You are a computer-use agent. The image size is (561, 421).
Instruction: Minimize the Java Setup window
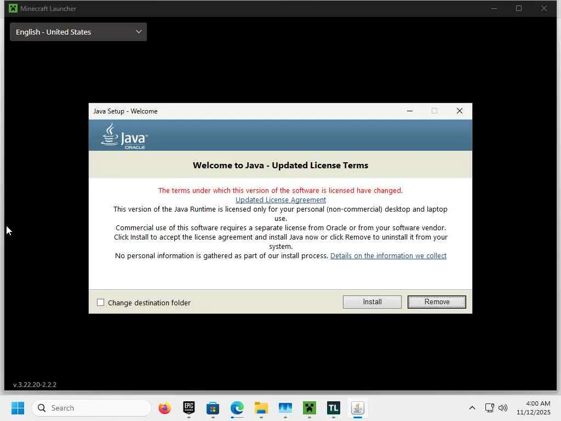[x=410, y=111]
